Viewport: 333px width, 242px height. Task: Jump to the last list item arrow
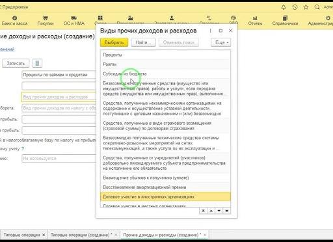227,211
